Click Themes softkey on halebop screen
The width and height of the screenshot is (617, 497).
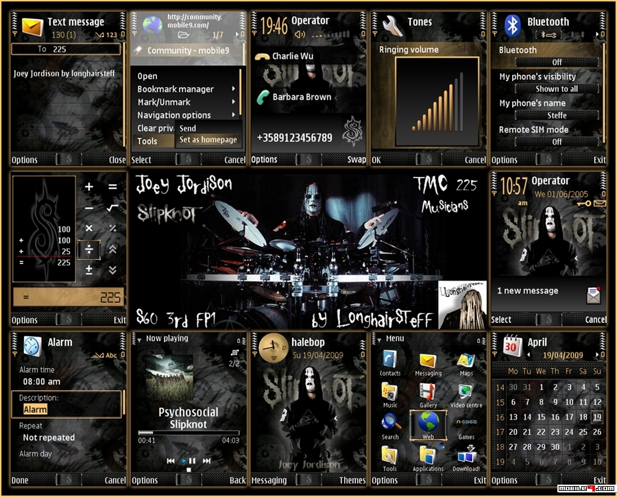pos(352,480)
